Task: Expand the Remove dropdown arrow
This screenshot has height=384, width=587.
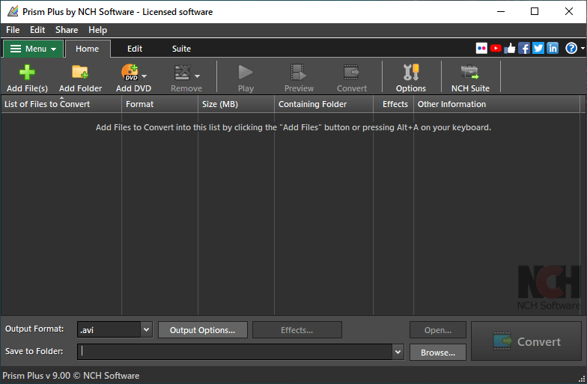Action: (198, 76)
